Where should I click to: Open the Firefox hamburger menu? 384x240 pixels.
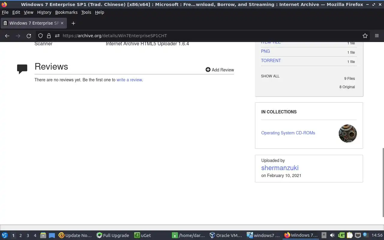pyautogui.click(x=377, y=36)
